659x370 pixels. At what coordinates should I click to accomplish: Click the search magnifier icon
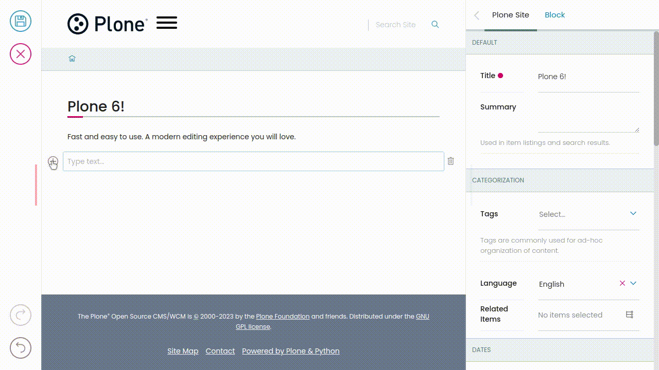435,24
